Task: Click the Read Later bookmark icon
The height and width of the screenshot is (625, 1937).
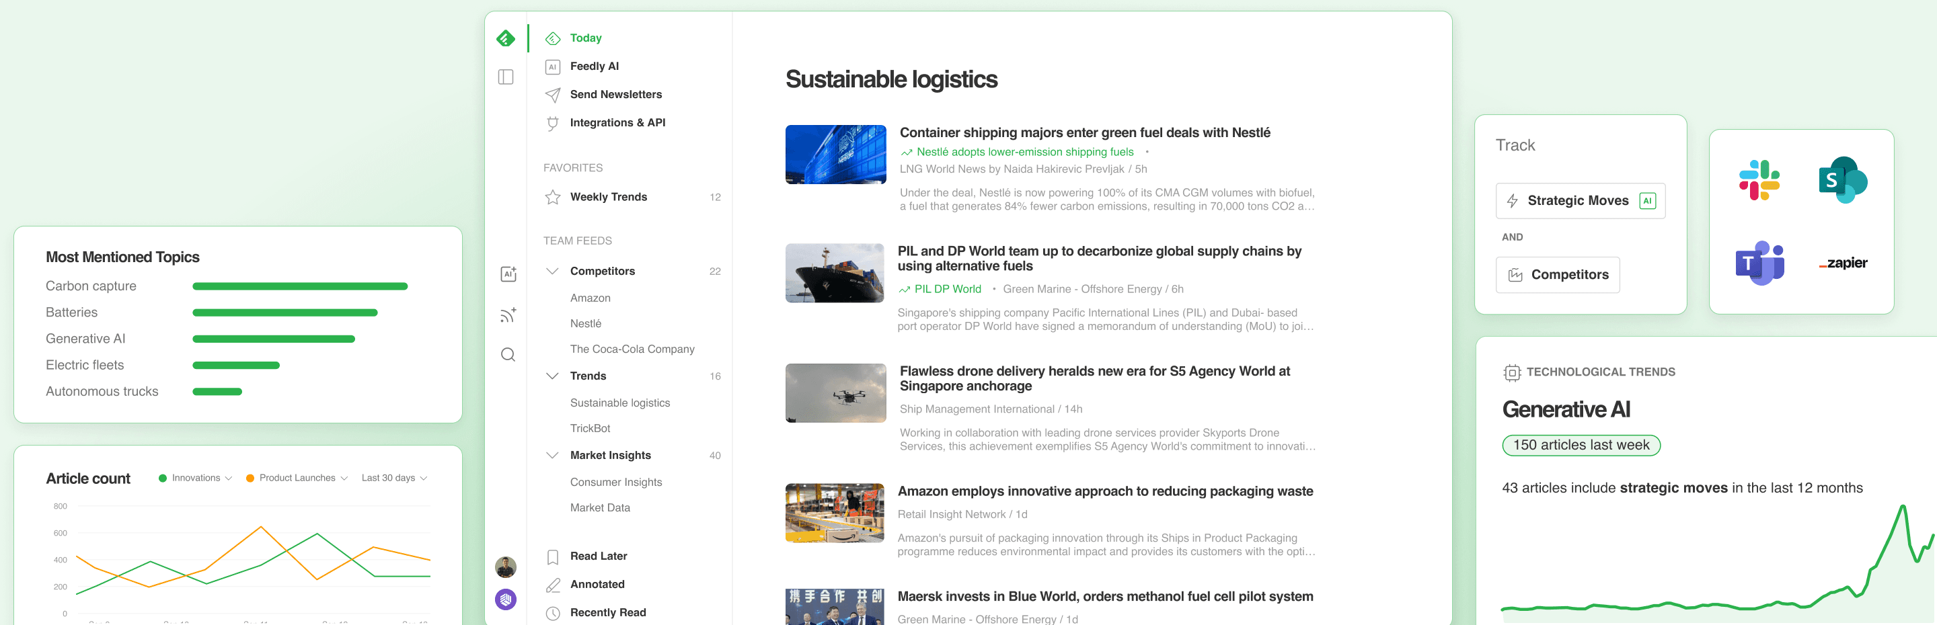Action: pos(553,556)
